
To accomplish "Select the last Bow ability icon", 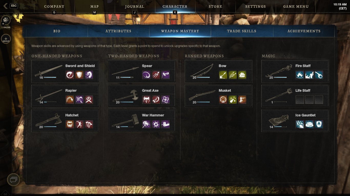I will pos(242,75).
